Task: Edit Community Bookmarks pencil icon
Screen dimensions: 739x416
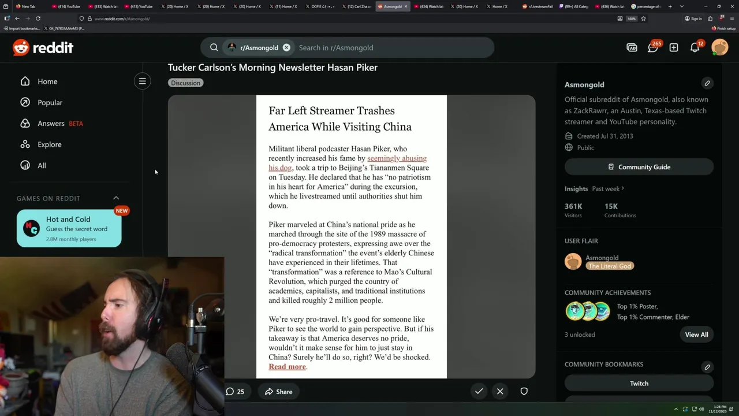Action: pyautogui.click(x=707, y=367)
